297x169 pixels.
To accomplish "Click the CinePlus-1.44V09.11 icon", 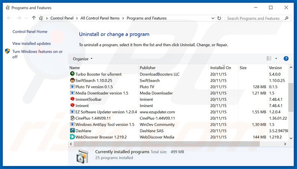I will pyautogui.click(x=72, y=118).
